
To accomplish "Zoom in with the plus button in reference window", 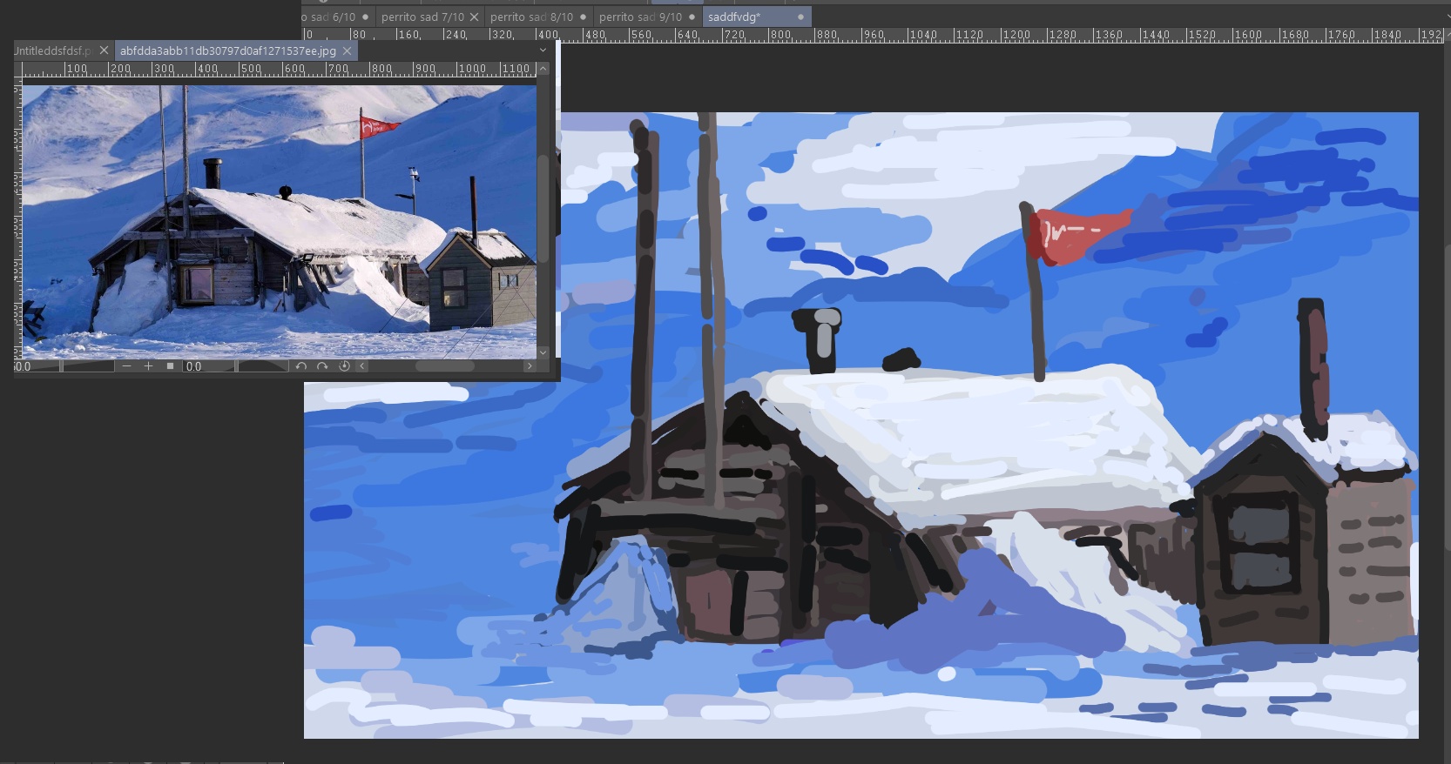I will point(148,366).
